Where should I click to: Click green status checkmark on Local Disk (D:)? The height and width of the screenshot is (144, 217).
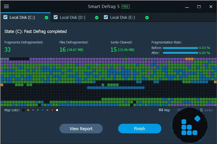click(x=97, y=18)
